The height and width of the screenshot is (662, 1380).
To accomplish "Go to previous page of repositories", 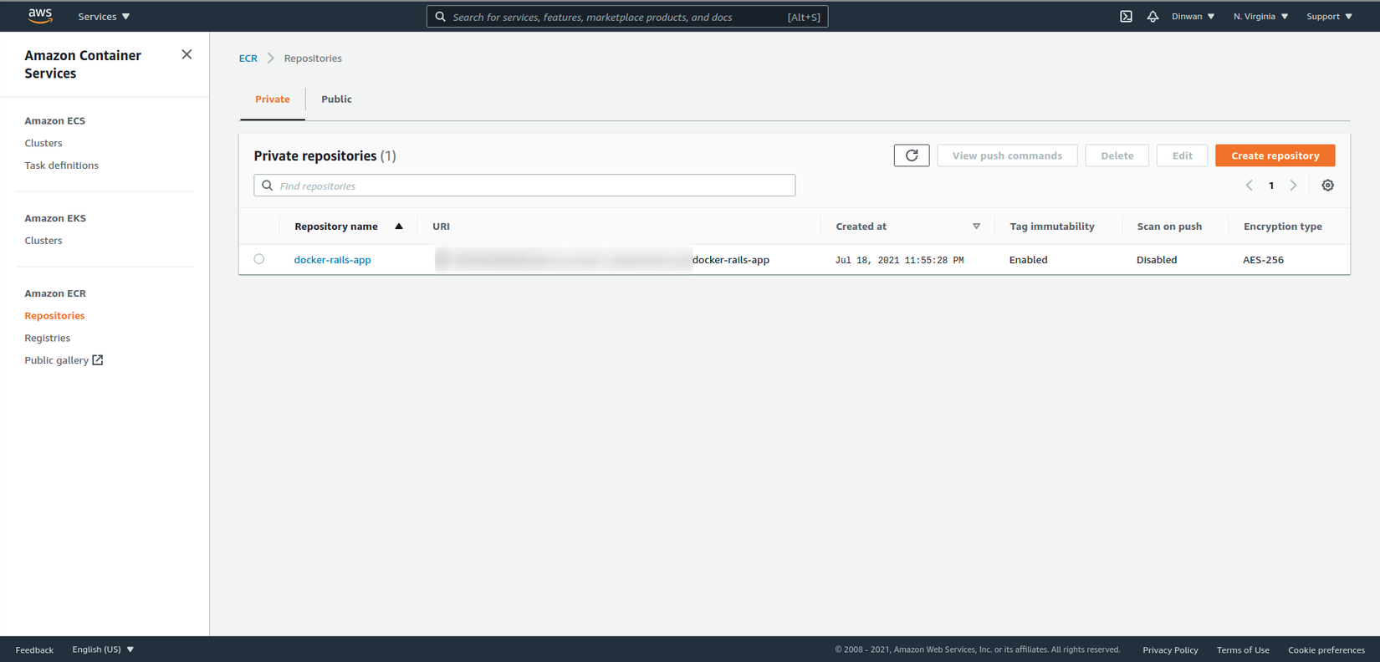I will [x=1249, y=186].
